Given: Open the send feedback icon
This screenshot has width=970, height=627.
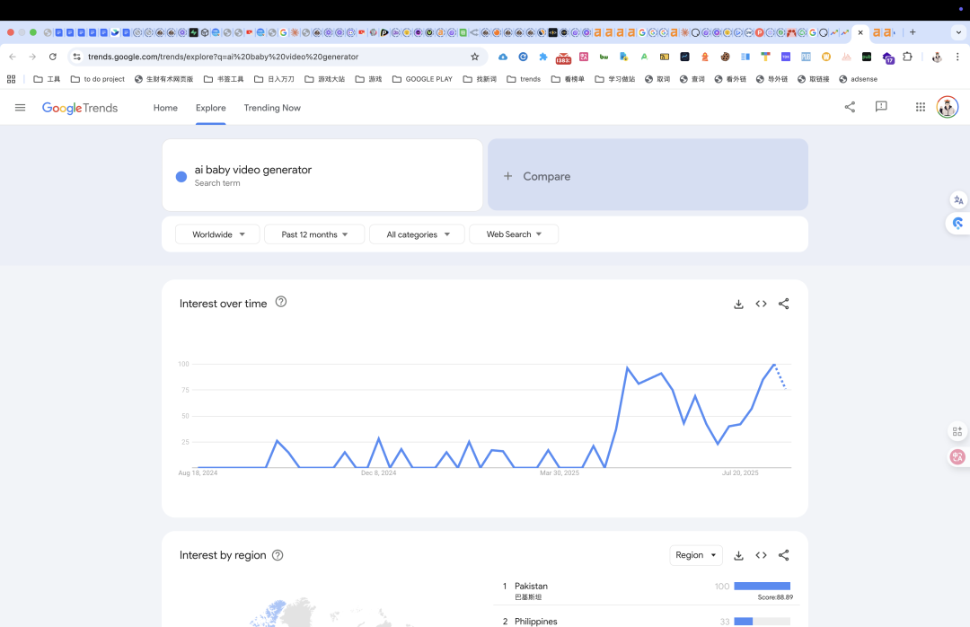Looking at the screenshot, I should [881, 107].
